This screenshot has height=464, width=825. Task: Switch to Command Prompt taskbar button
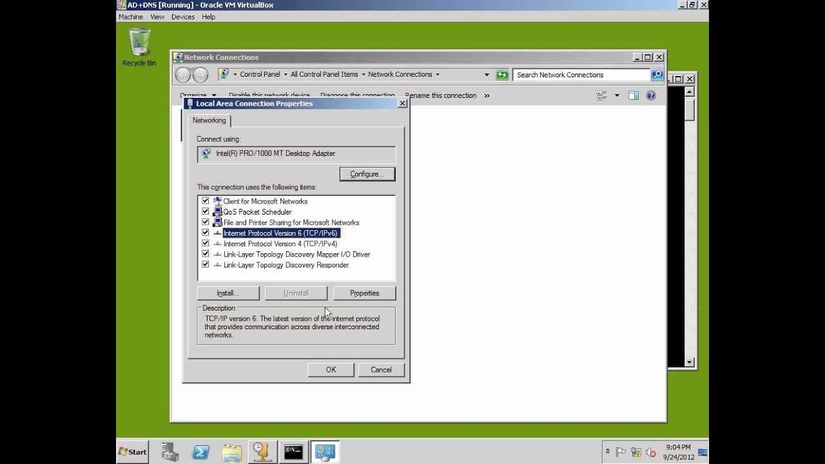[x=293, y=452]
